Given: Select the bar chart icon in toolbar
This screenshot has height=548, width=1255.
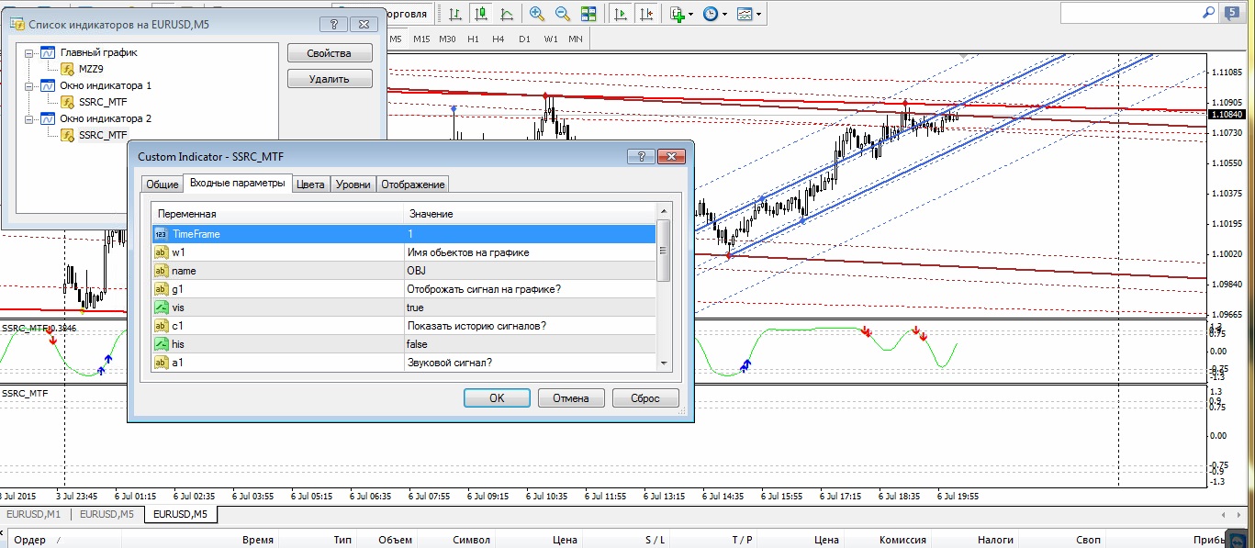Looking at the screenshot, I should point(455,14).
